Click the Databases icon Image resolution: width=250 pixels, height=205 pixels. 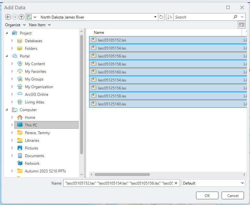point(19,41)
